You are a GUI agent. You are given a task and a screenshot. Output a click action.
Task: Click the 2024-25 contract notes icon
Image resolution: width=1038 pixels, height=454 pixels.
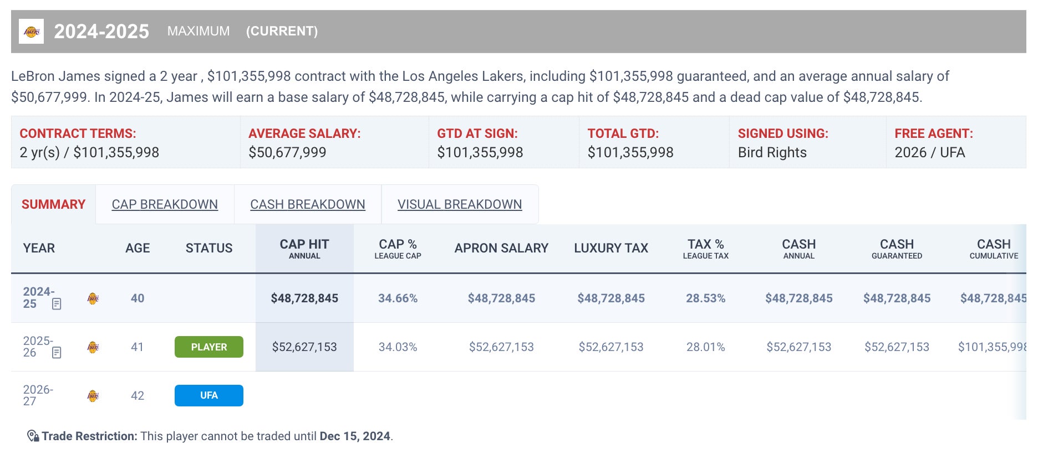tap(57, 304)
